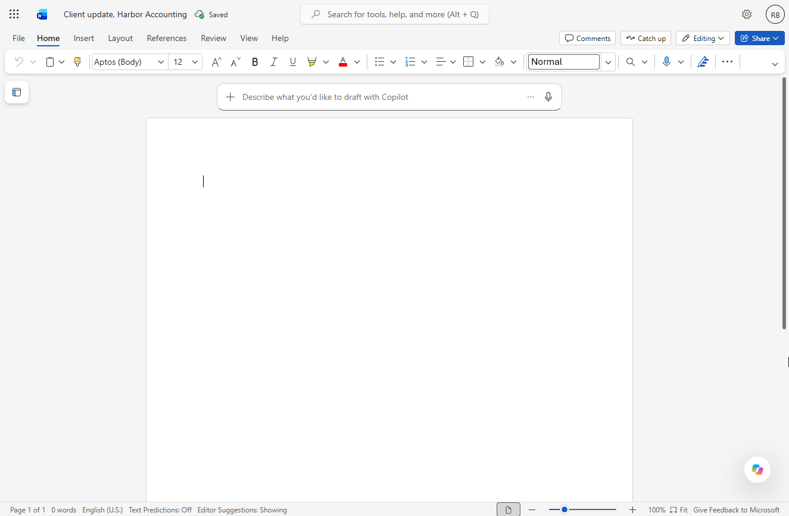Open the Comments button
The width and height of the screenshot is (789, 516).
point(587,38)
